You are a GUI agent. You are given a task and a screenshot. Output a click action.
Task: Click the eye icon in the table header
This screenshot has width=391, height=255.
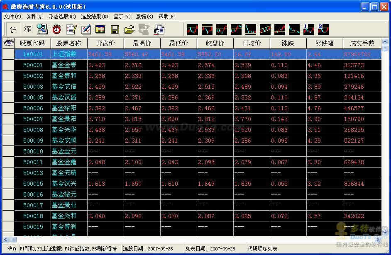tap(8, 43)
